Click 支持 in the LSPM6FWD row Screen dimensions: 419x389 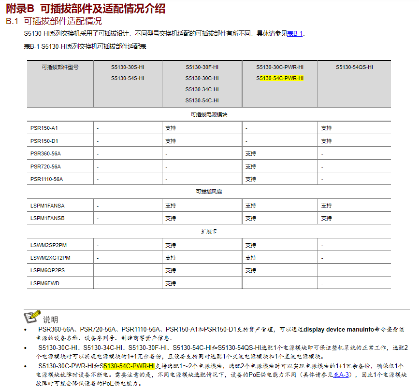coord(171,283)
